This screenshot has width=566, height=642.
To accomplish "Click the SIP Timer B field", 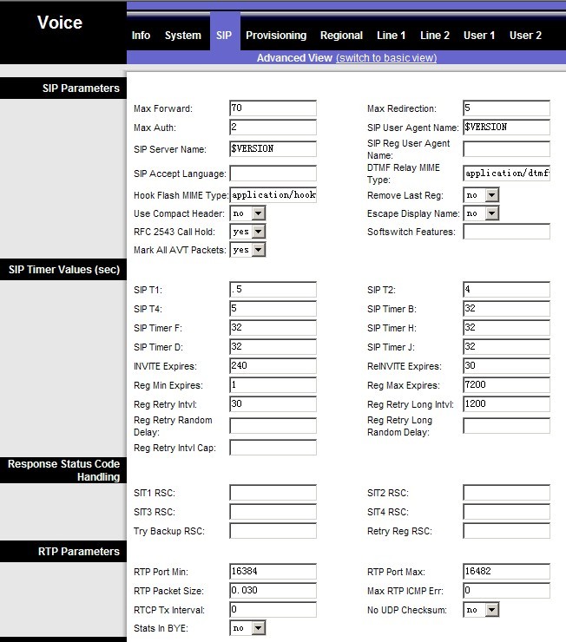I will [x=507, y=309].
